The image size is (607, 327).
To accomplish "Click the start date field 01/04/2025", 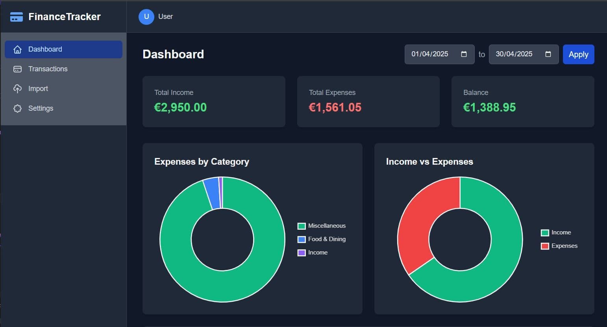I will click(x=430, y=54).
